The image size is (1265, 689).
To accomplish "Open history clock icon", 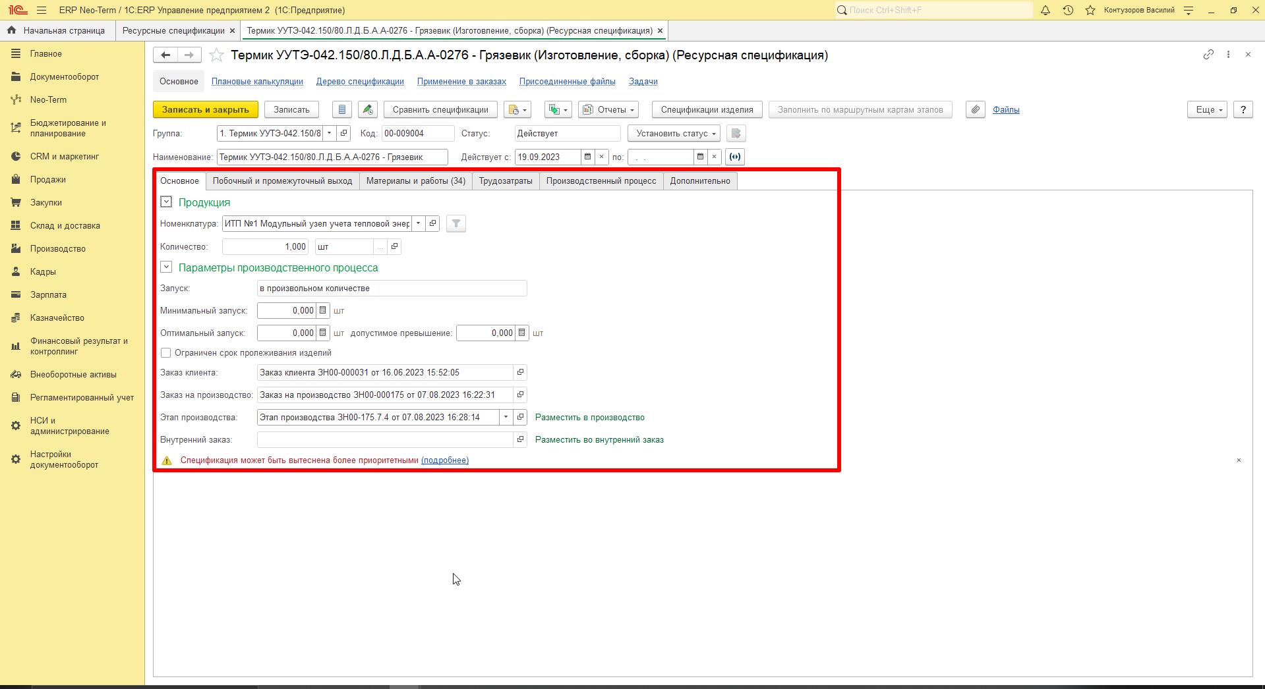I will pos(1068,10).
